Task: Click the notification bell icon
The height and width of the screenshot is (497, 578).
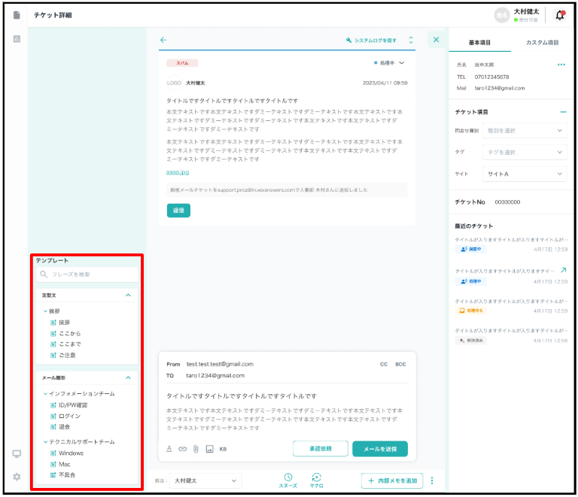Action: [559, 15]
